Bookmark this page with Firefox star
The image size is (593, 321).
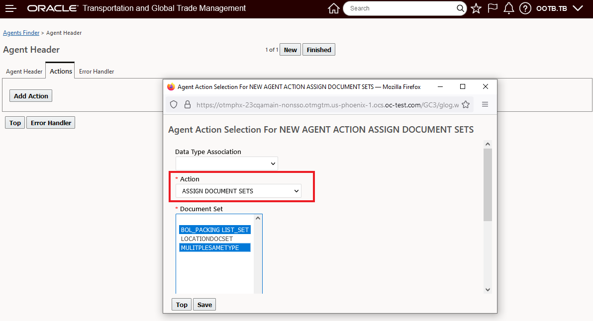click(x=466, y=104)
